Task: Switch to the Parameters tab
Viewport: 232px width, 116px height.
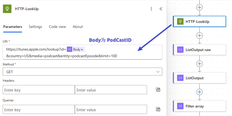Action: point(13,27)
